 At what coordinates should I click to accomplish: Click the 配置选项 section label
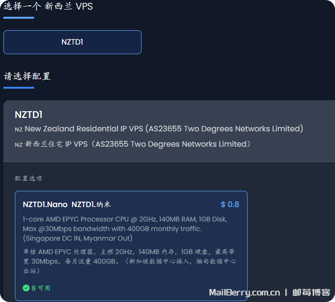click(28, 178)
